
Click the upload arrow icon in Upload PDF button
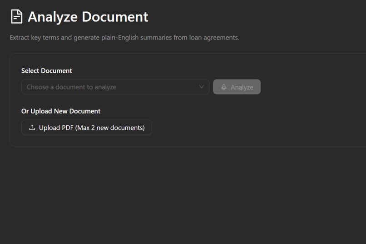(32, 128)
